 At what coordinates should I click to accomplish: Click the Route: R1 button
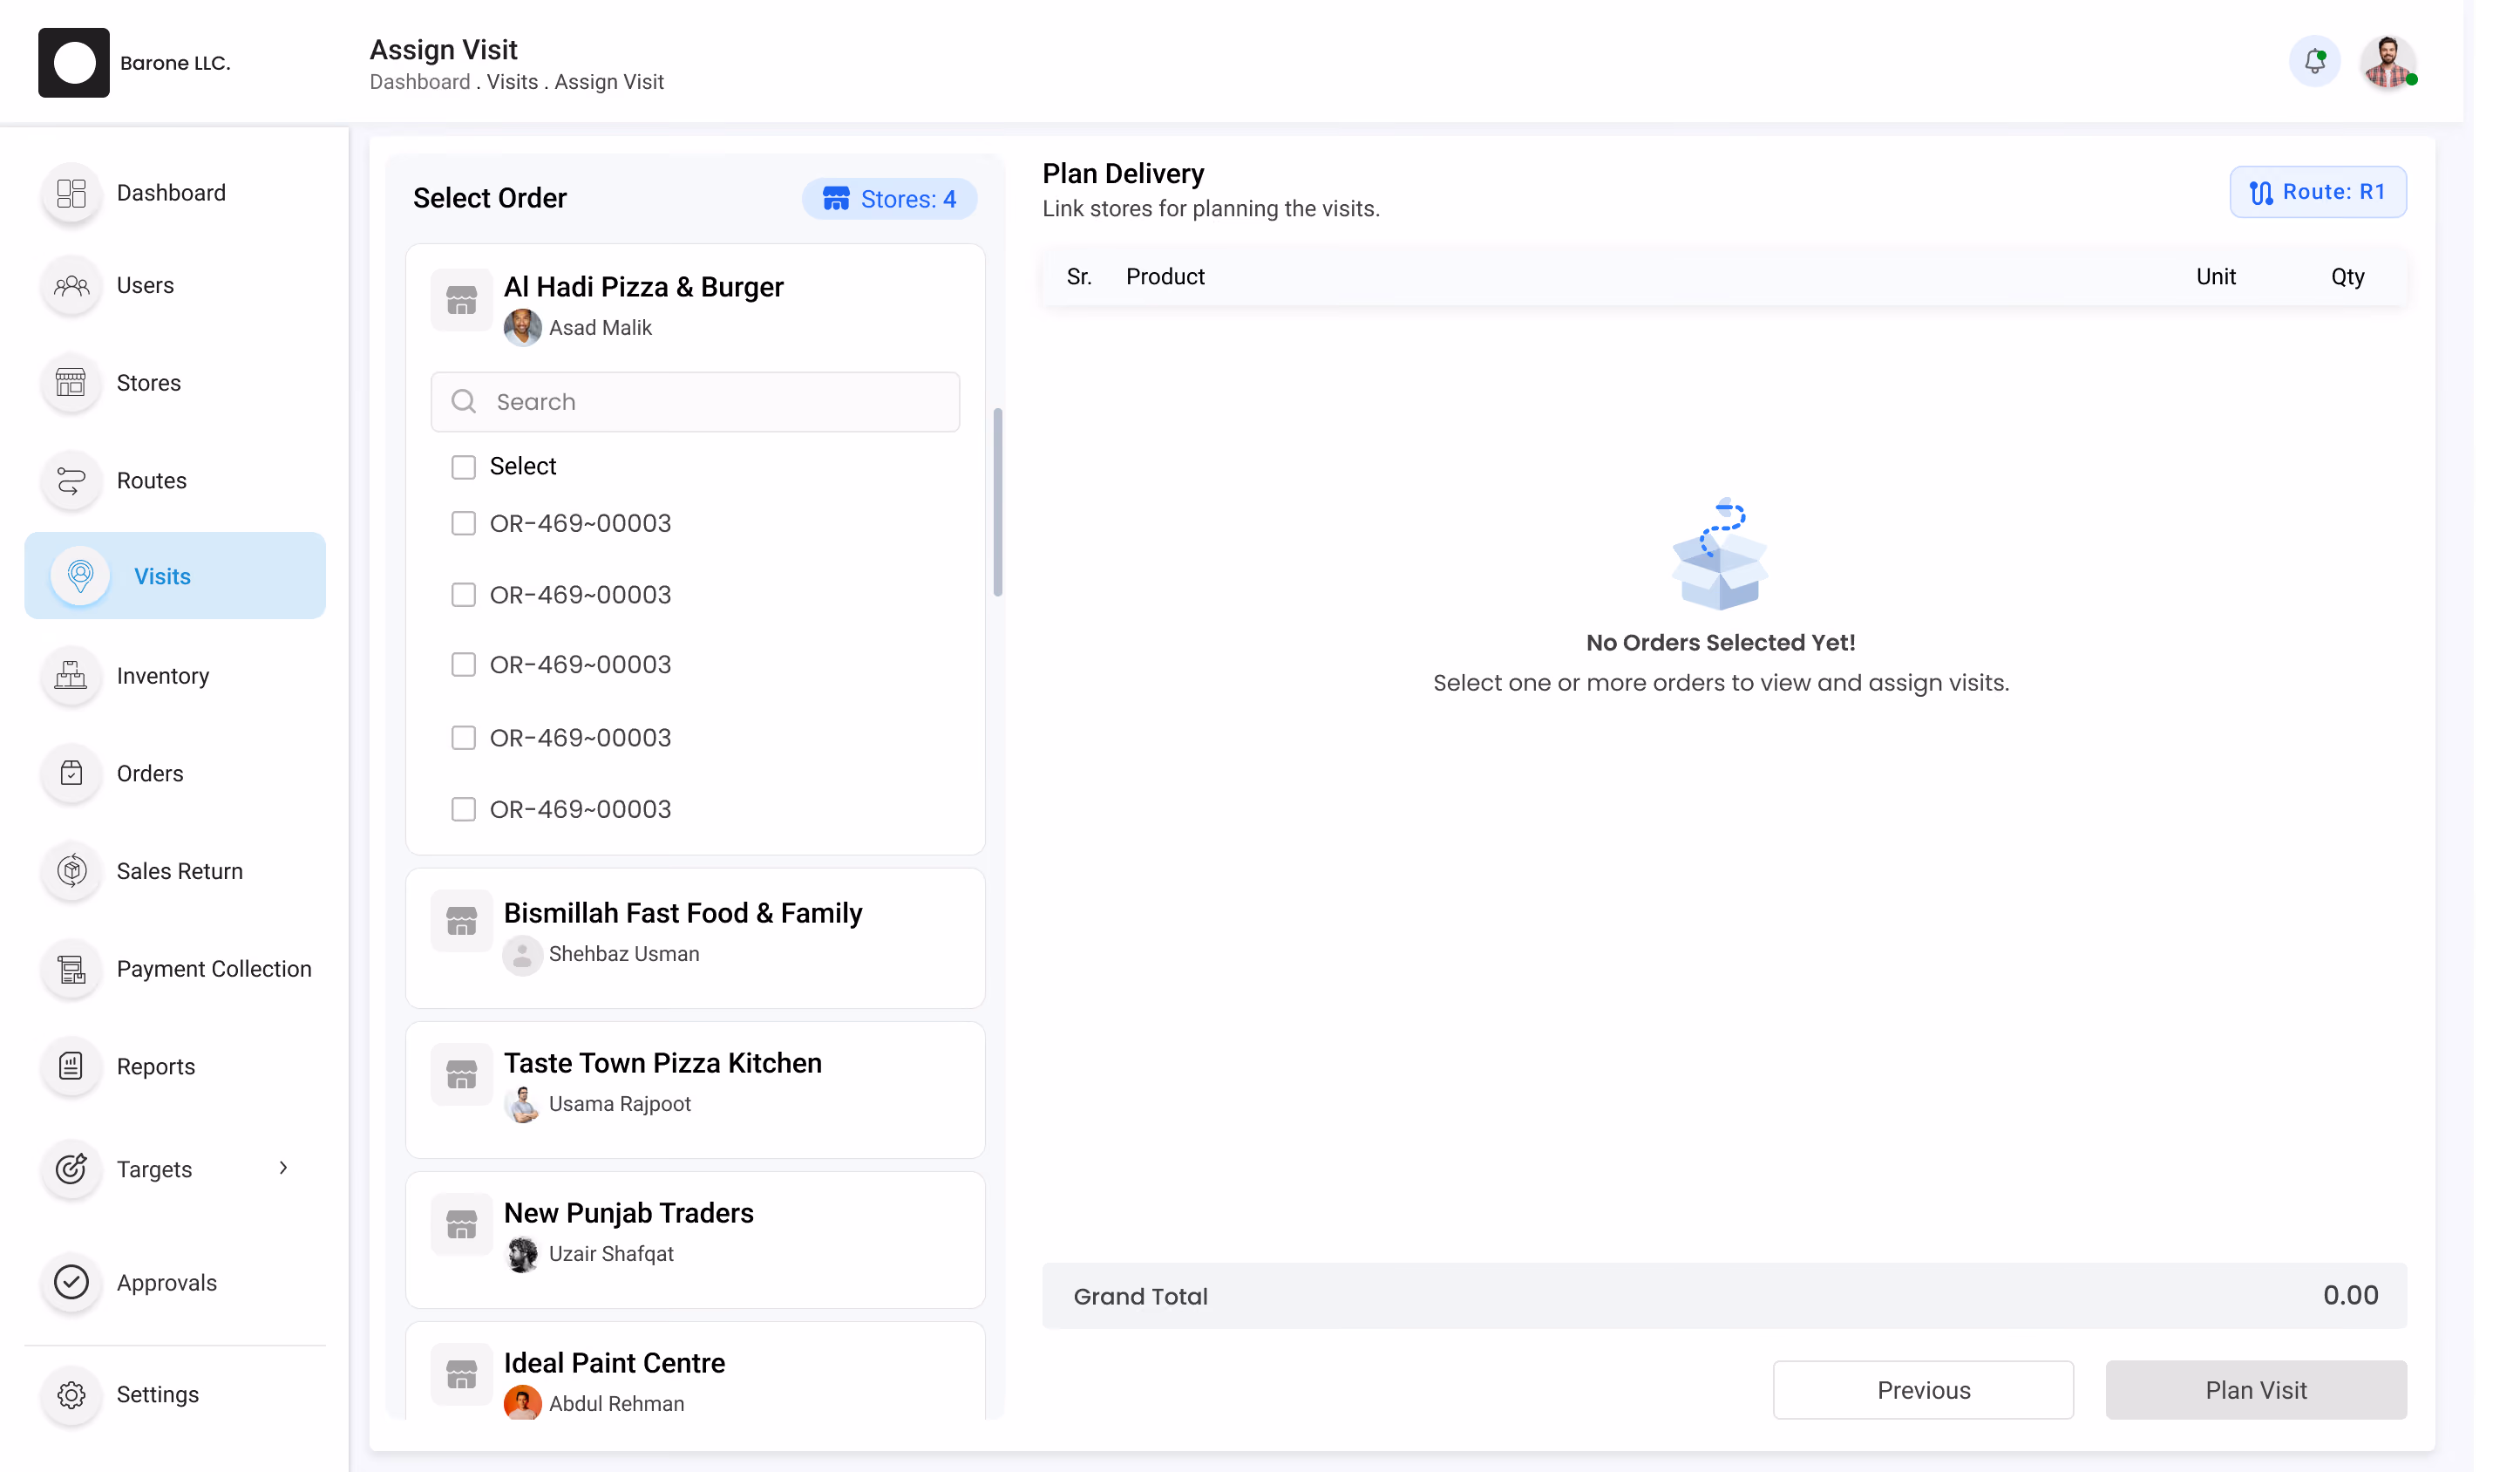(2318, 192)
